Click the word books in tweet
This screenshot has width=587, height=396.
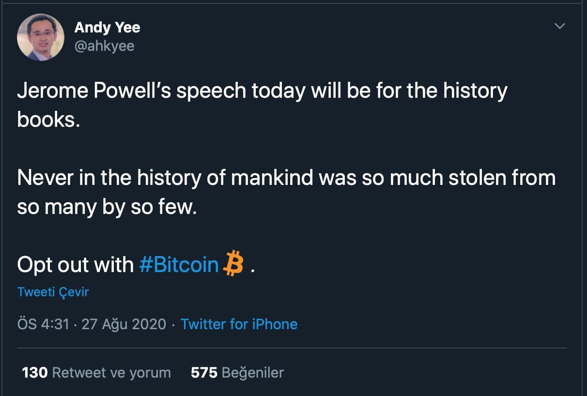(x=47, y=120)
